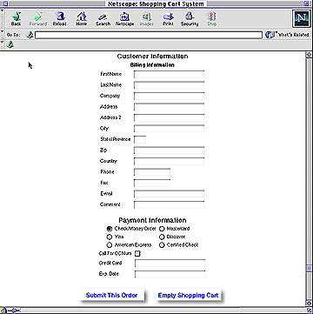Print the page with the Print icon
Image resolution: width=313 pixels, height=314 pixels.
pyautogui.click(x=168, y=19)
